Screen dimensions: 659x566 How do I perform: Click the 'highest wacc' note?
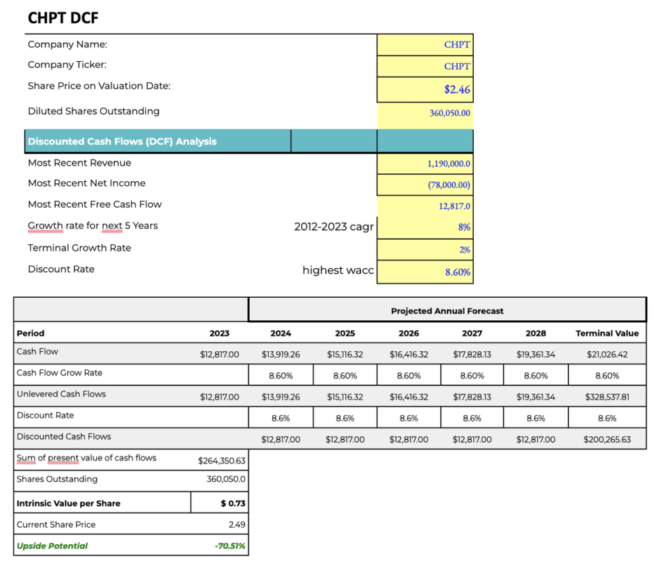[338, 270]
